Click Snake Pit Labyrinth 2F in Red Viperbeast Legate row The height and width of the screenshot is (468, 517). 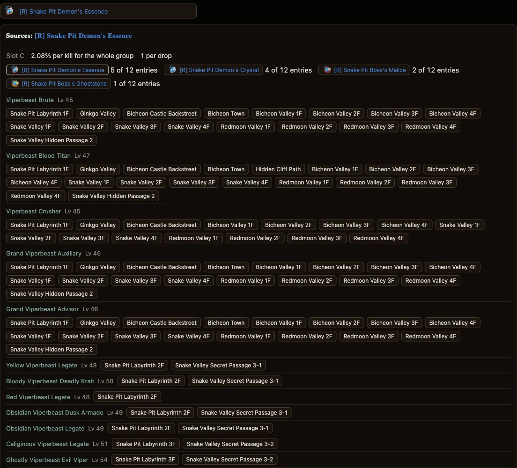coord(127,397)
